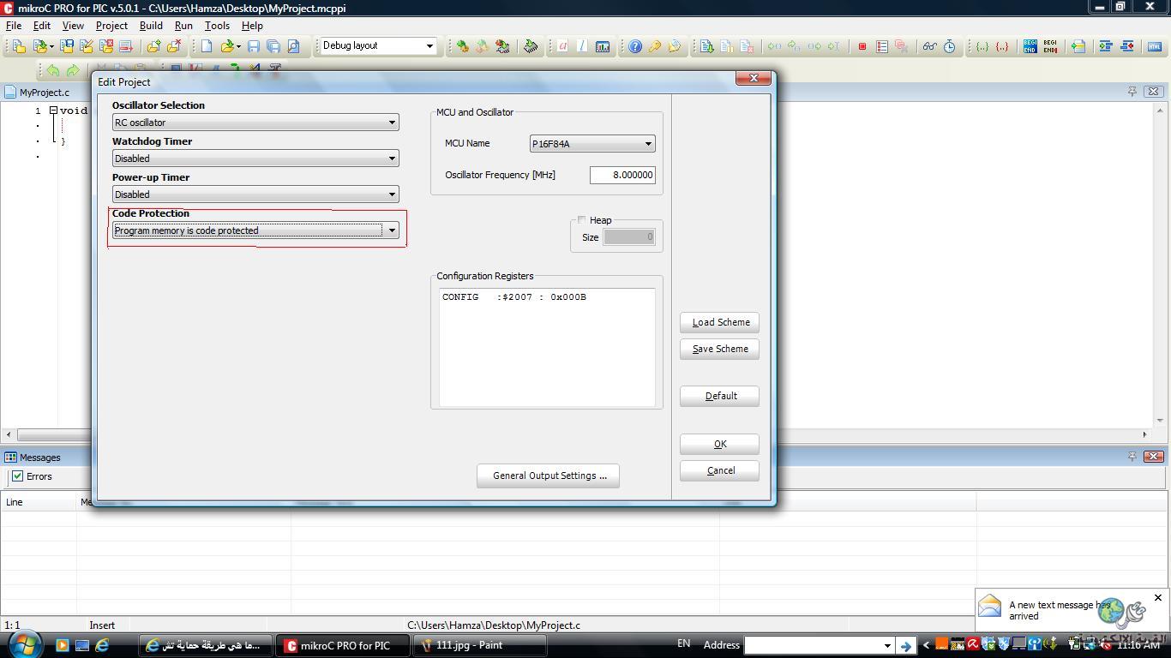
Task: Click the Save Scheme button
Action: pos(719,349)
